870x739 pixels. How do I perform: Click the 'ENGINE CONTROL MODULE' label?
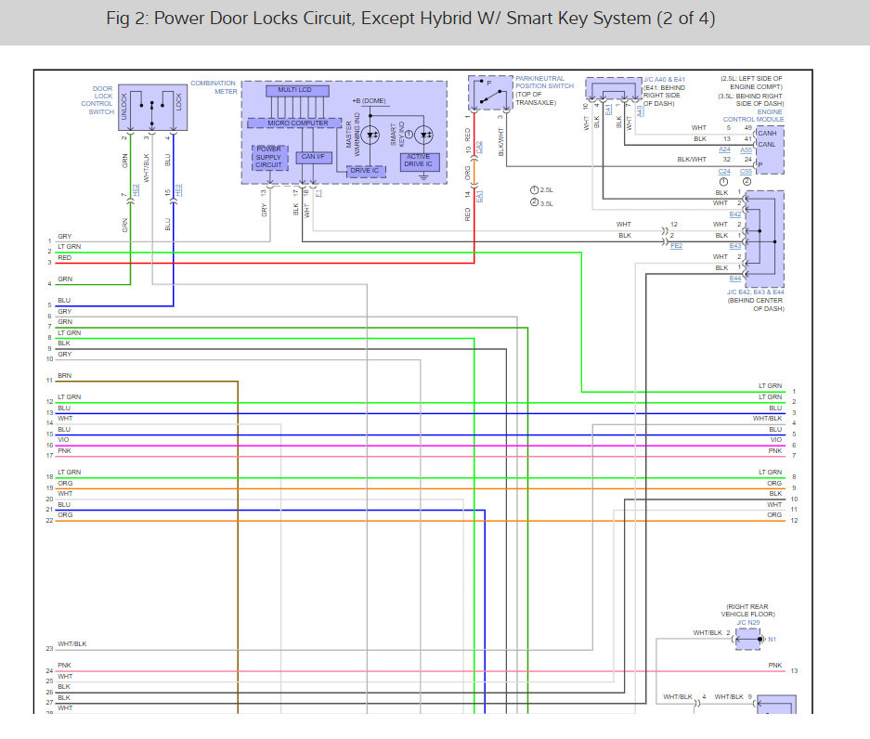click(x=754, y=115)
